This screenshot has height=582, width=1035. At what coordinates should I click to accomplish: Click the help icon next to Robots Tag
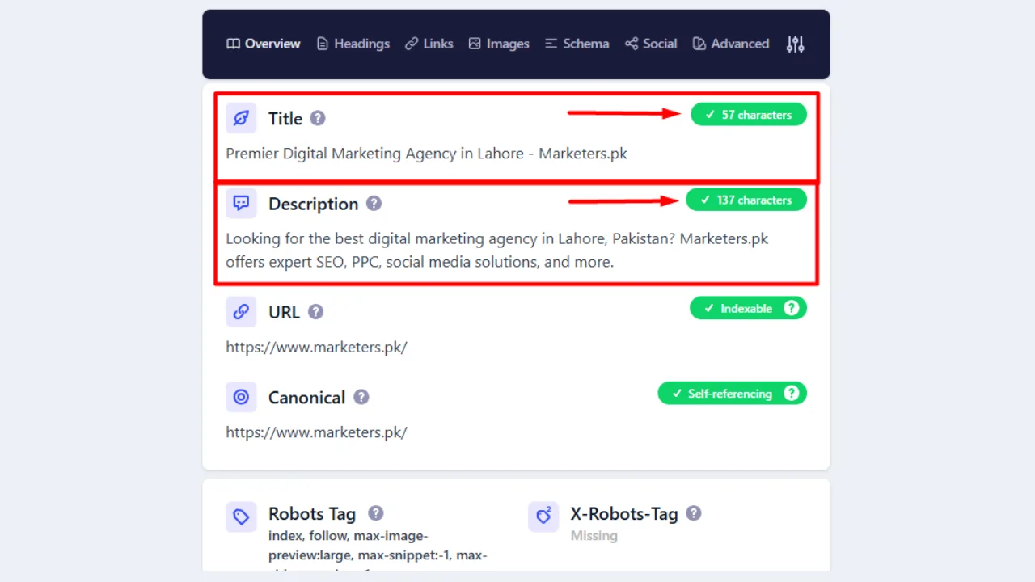click(x=376, y=513)
